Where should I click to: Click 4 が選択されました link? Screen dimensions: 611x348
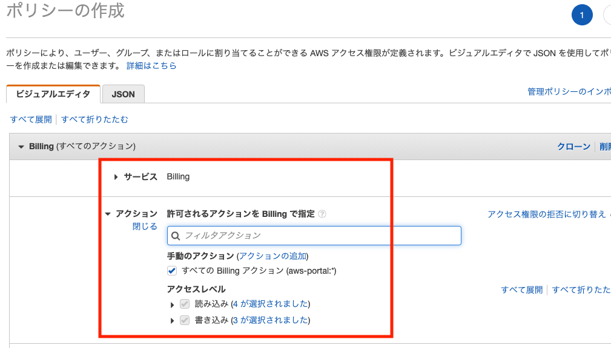271,304
